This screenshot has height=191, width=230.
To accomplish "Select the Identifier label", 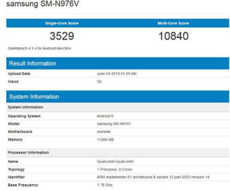I will (x=16, y=177).
